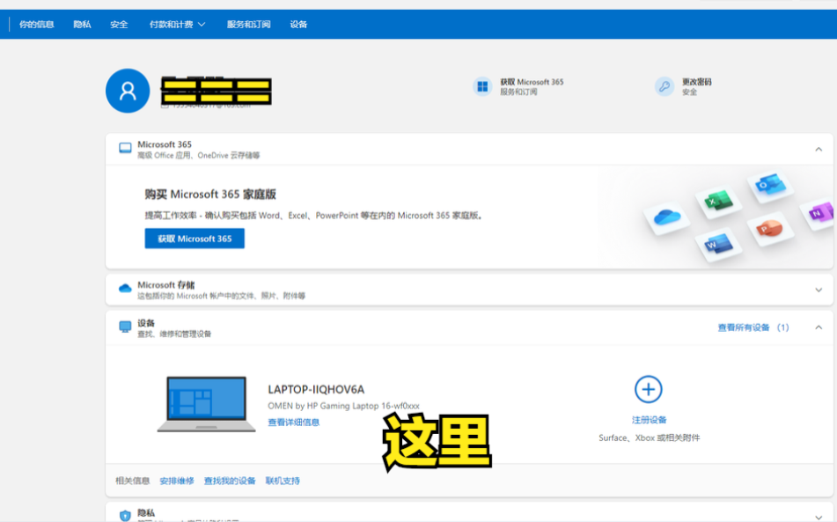
Task: Click the key icon for changing password
Action: [664, 86]
